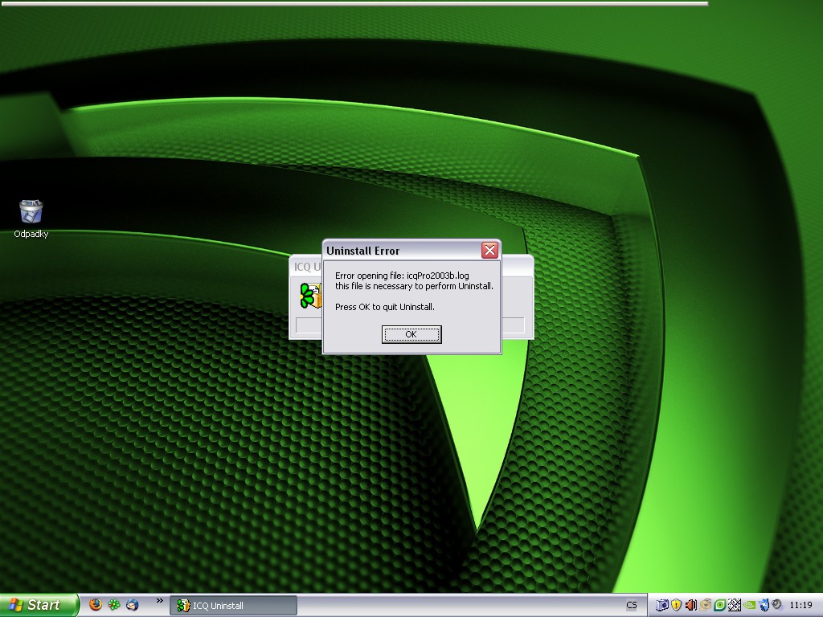Open the yellow security shield tray icon
Viewport: 823px width, 617px height.
click(677, 605)
